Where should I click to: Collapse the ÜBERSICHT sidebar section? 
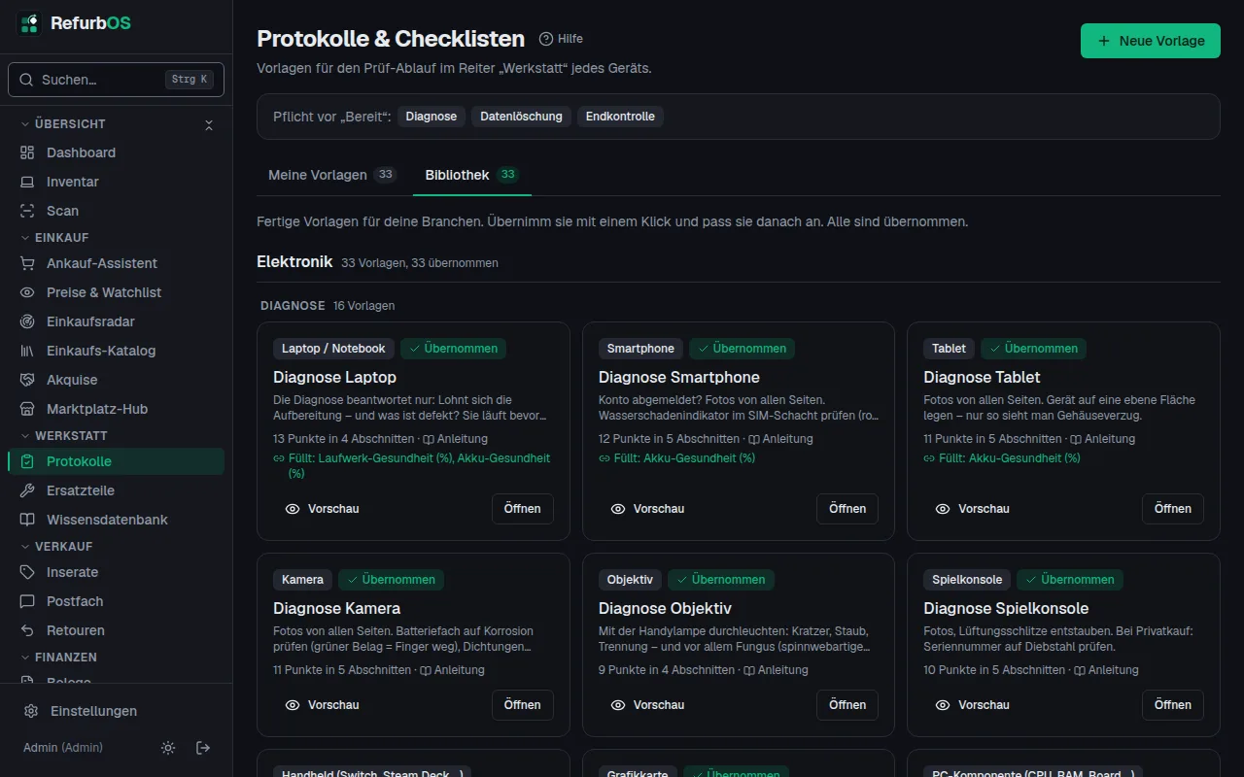pos(208,124)
